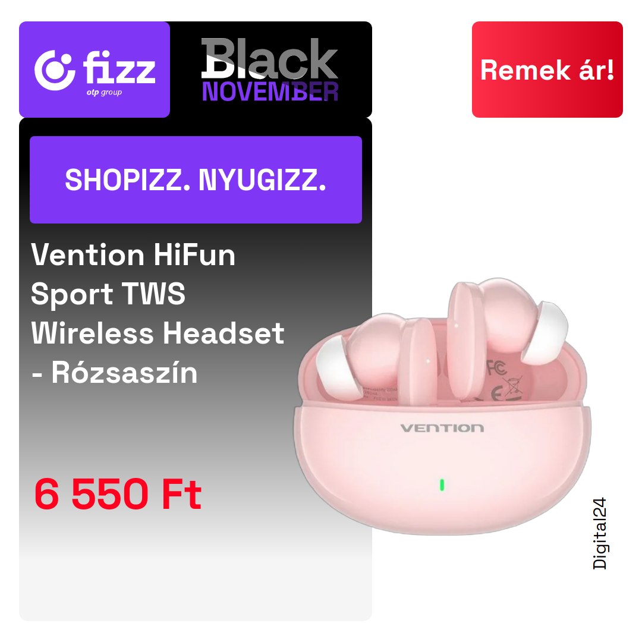642x642 pixels.
Task: Click the fizz otp group wordmark
Action: point(119,73)
